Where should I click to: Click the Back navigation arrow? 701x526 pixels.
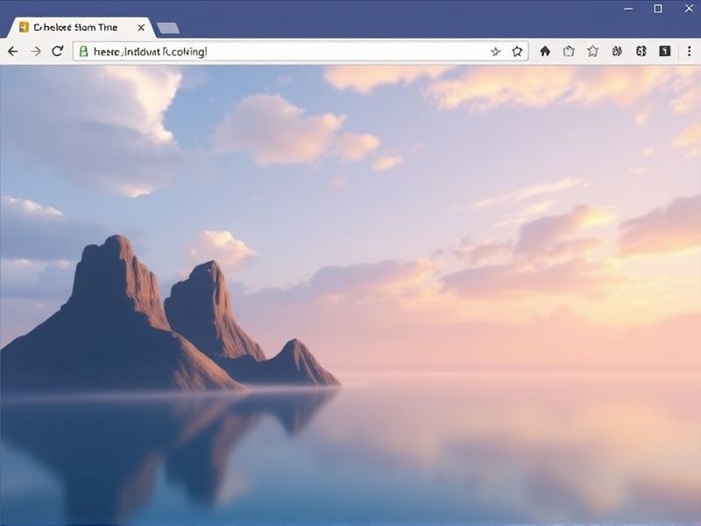pyautogui.click(x=12, y=51)
